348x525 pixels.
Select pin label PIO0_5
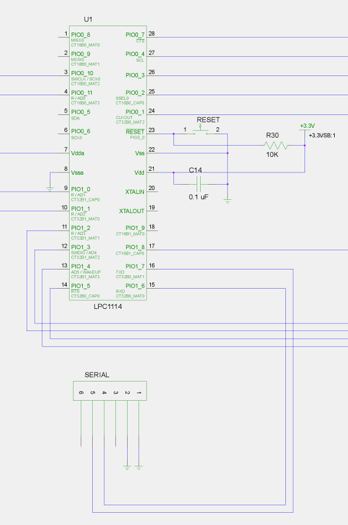pos(81,112)
